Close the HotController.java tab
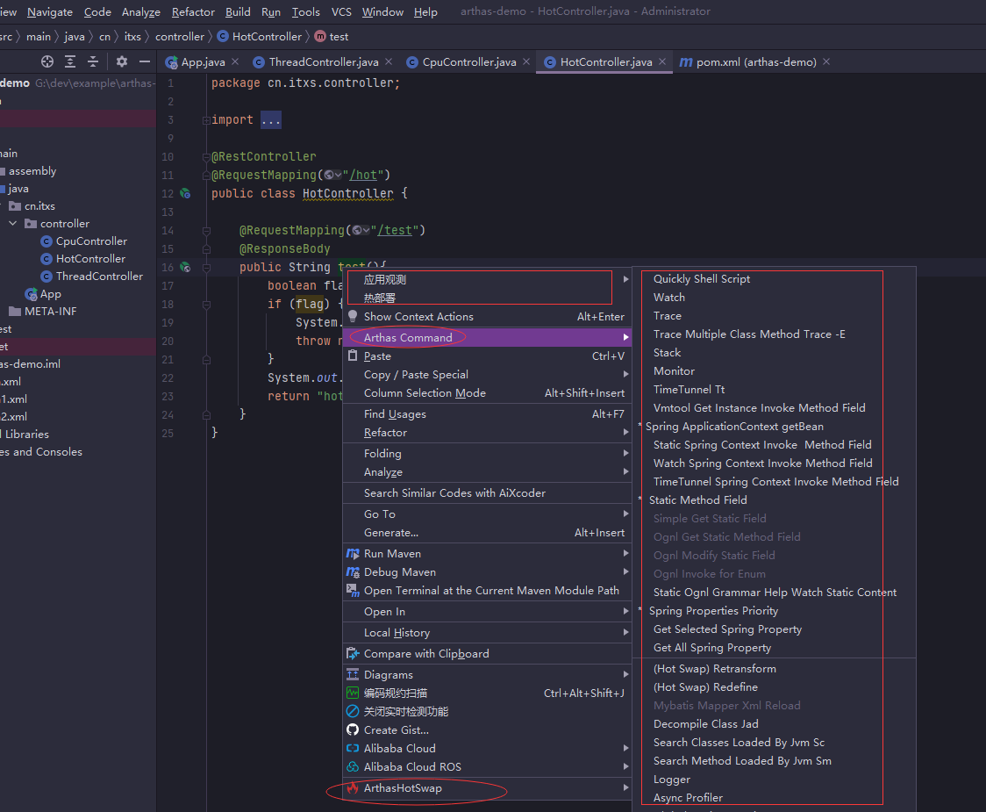Image resolution: width=986 pixels, height=812 pixels. point(662,61)
